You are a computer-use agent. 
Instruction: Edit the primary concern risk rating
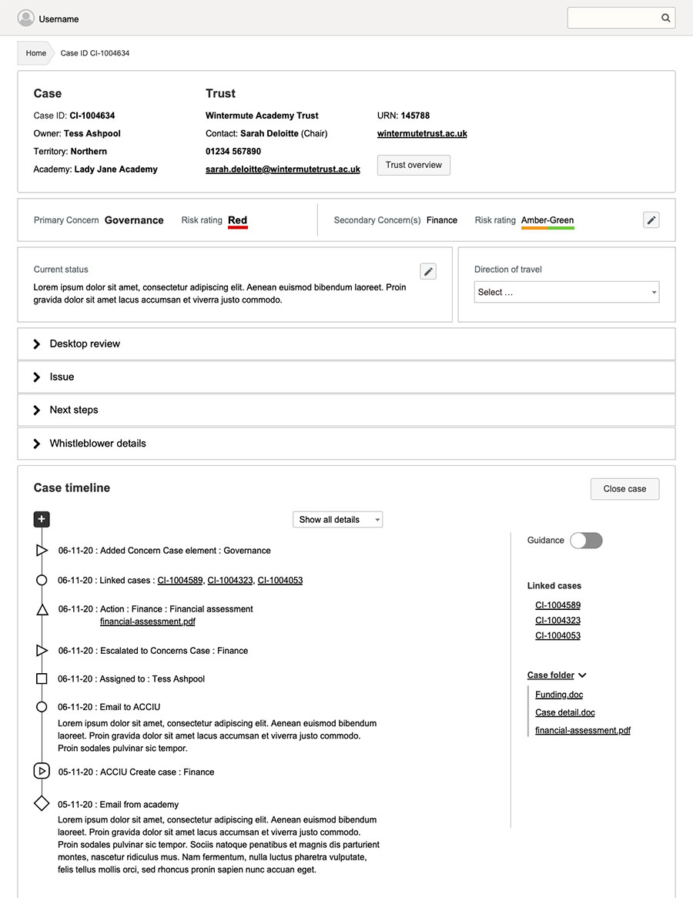click(651, 219)
